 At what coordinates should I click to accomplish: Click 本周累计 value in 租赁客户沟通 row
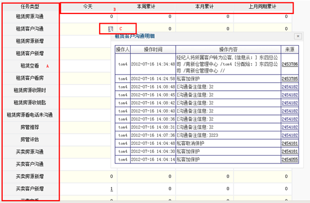click(170, 29)
